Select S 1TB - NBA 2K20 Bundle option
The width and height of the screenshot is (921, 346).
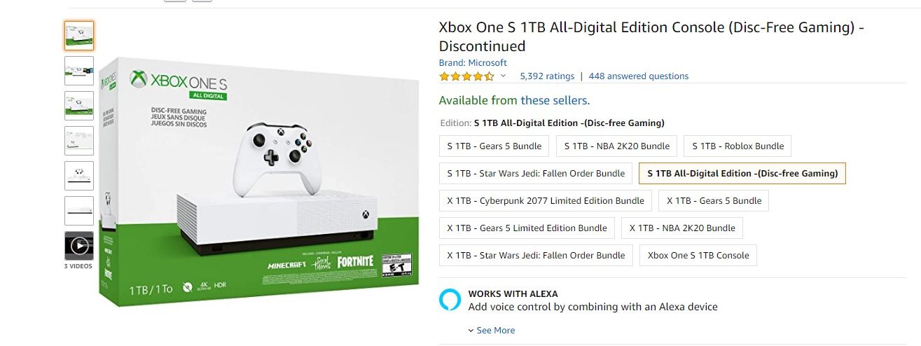point(617,146)
